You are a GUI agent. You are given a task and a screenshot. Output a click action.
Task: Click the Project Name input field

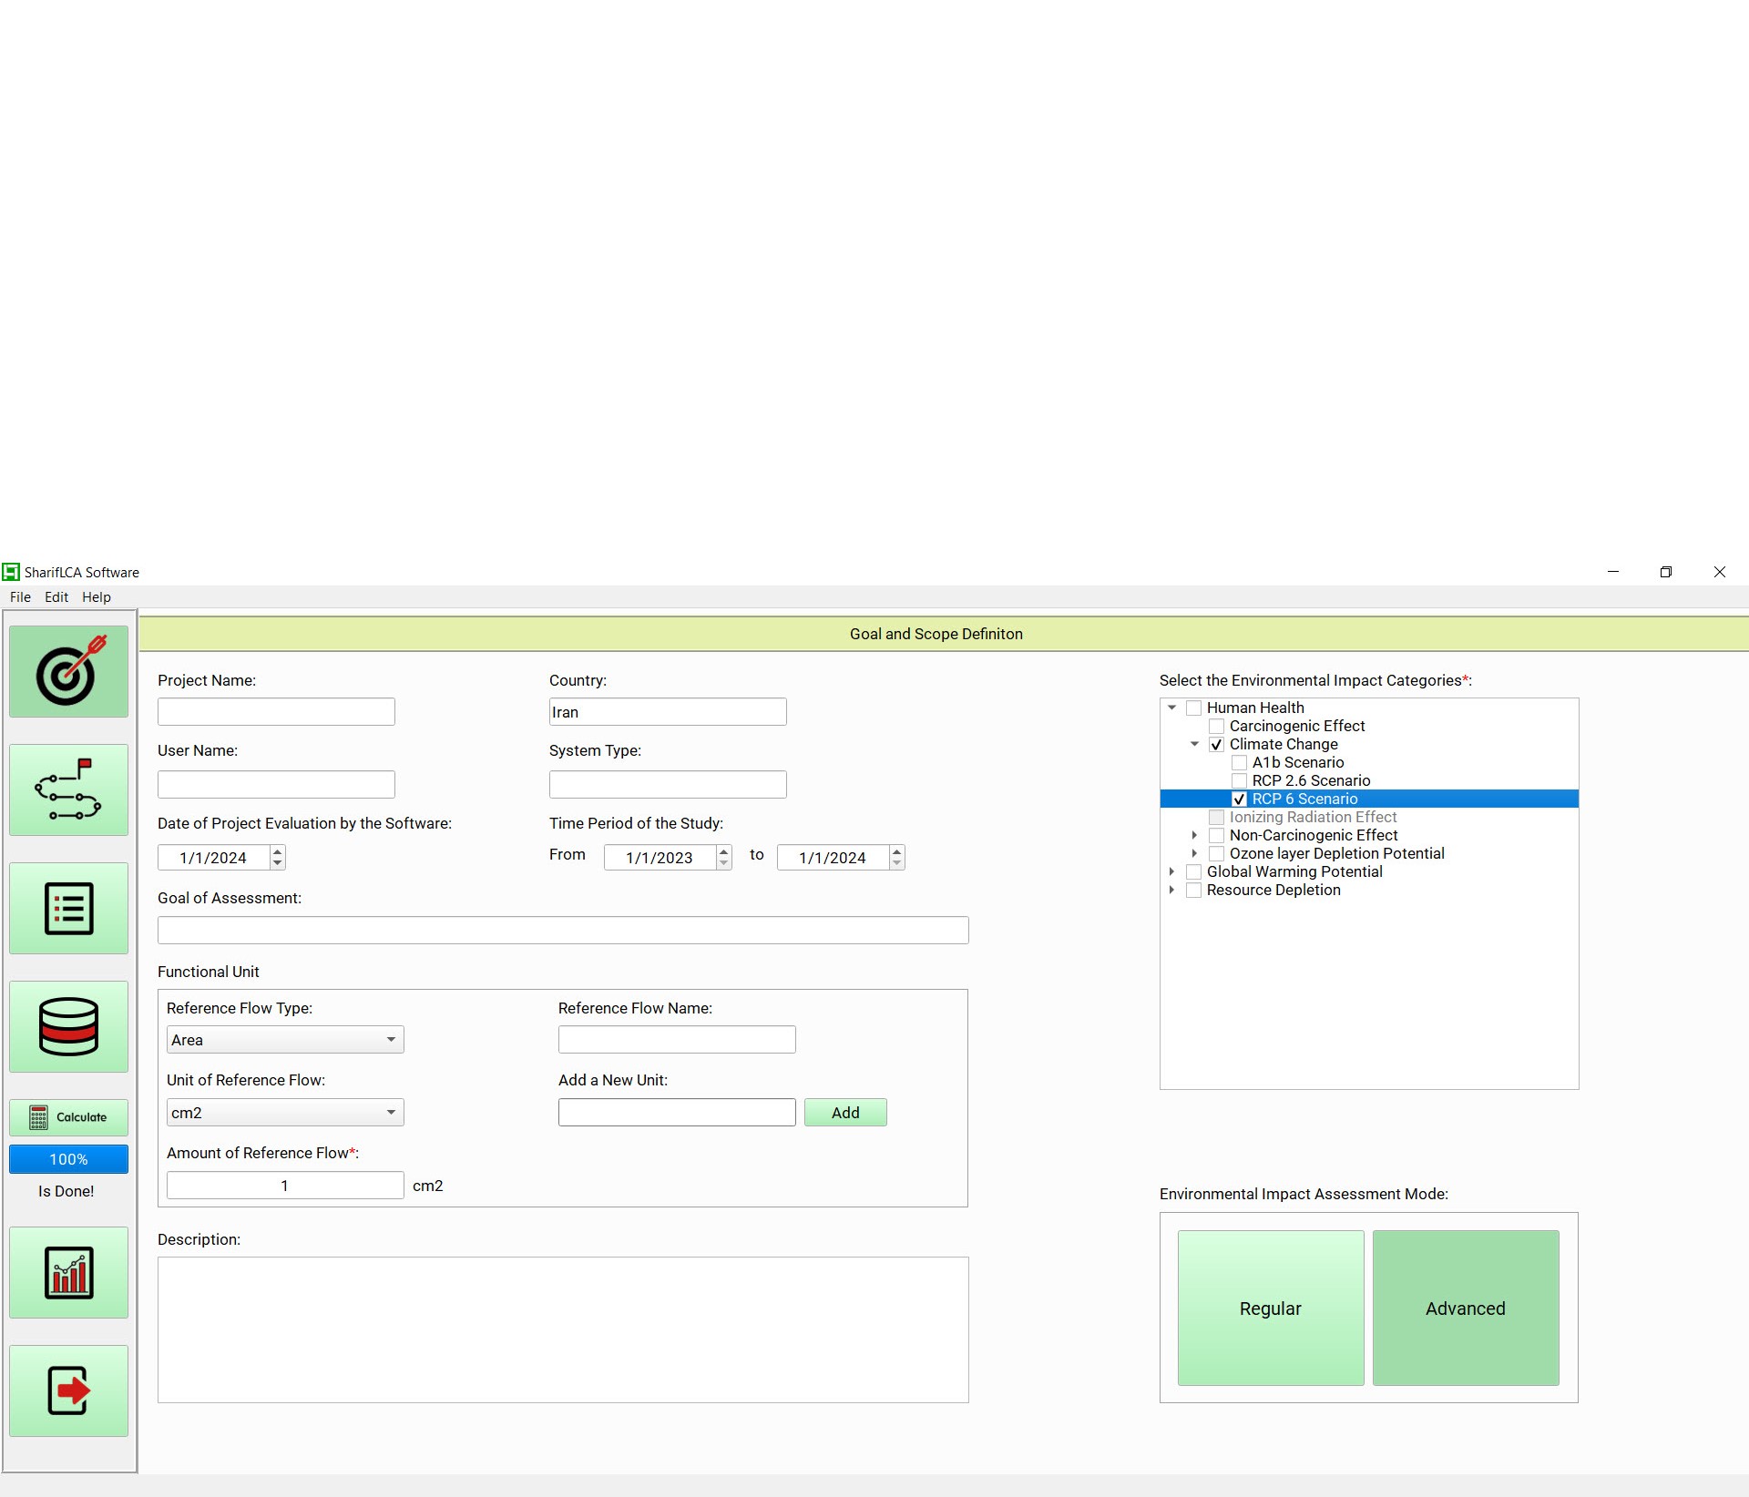[276, 712]
